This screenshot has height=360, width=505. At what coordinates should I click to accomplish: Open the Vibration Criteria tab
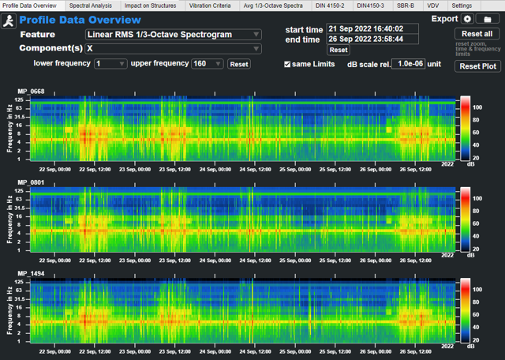pos(210,6)
